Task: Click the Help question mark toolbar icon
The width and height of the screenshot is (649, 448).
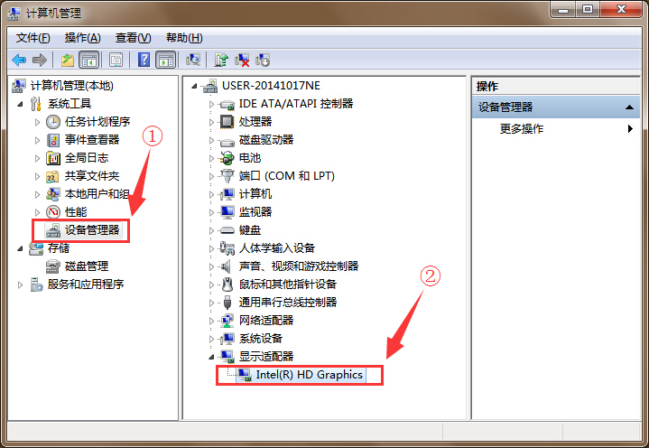Action: point(144,60)
